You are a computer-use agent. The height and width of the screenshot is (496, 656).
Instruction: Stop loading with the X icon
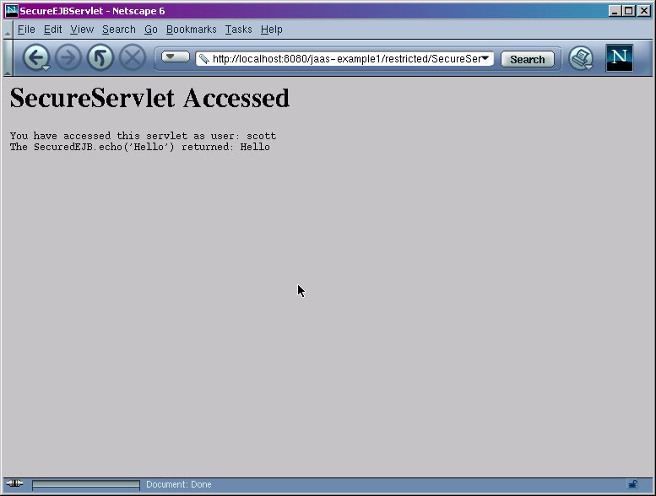(x=133, y=57)
